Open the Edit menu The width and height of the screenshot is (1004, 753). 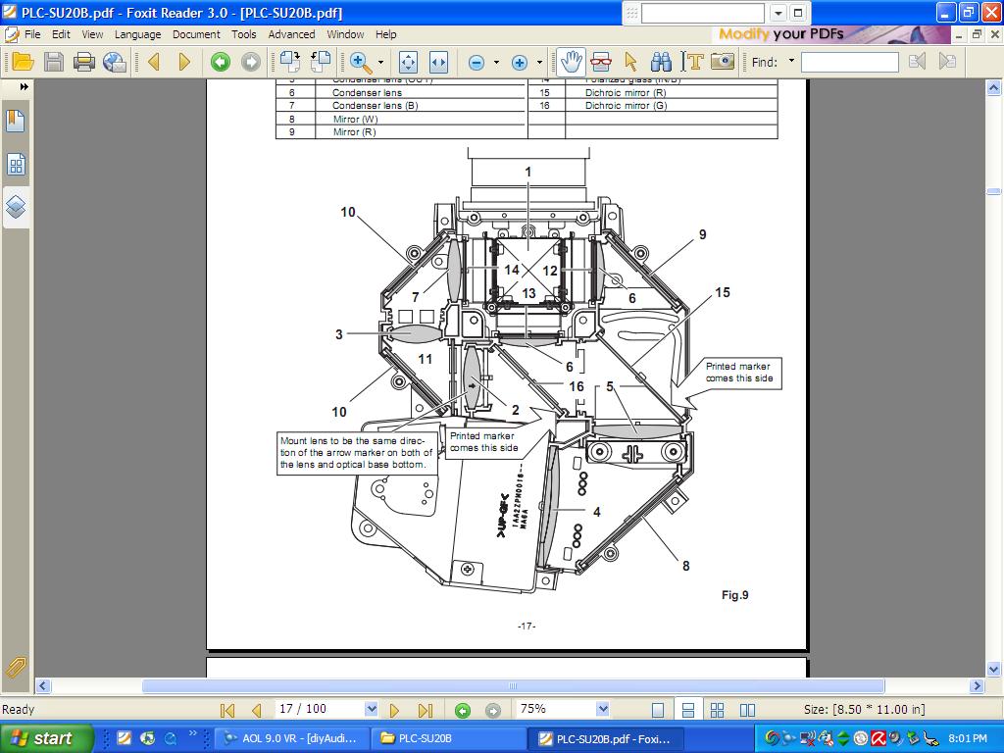click(61, 34)
